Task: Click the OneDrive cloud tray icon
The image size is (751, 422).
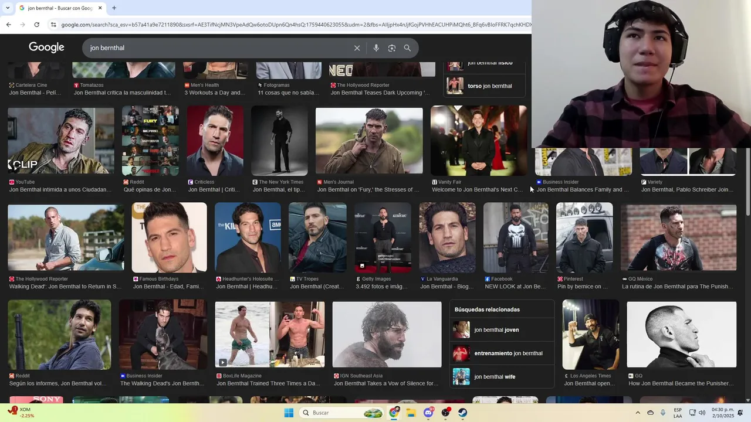Action: 650,413
